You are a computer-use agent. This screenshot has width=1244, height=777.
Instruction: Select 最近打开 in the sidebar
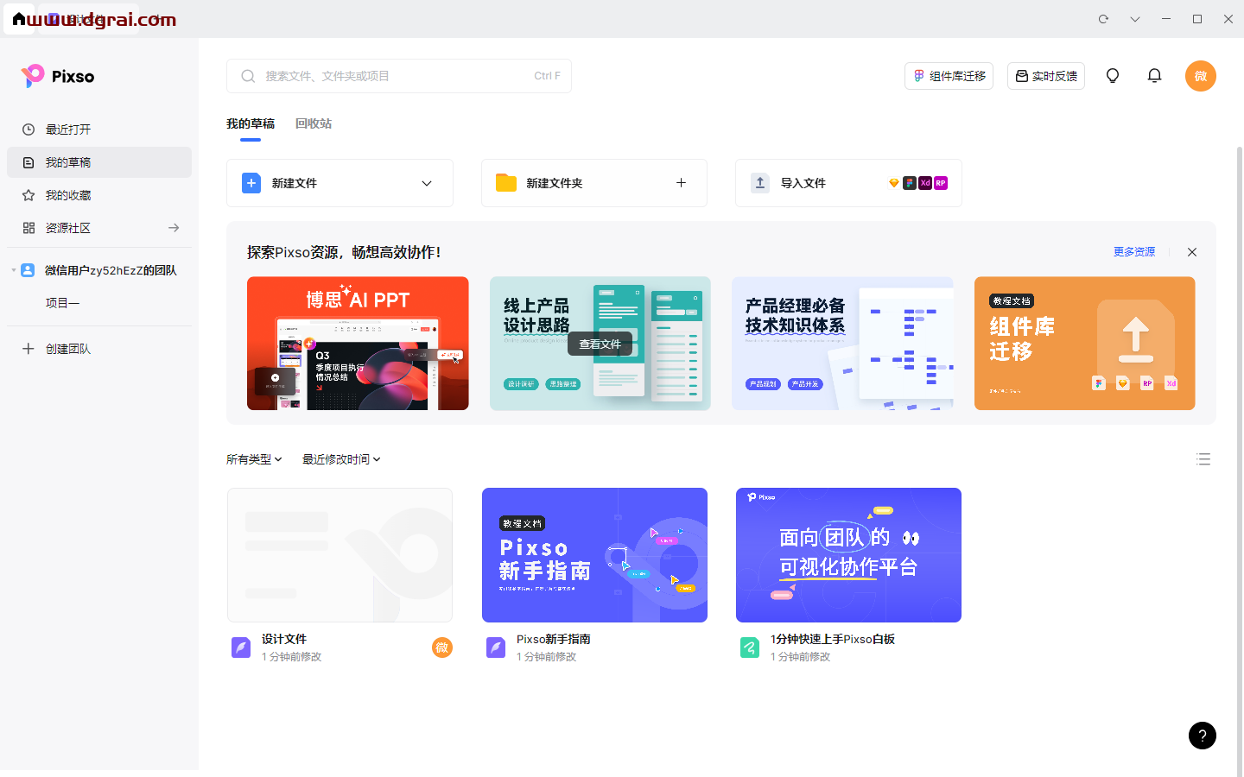pyautogui.click(x=68, y=129)
